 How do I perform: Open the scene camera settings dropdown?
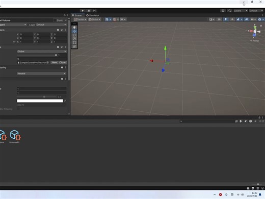(253, 19)
